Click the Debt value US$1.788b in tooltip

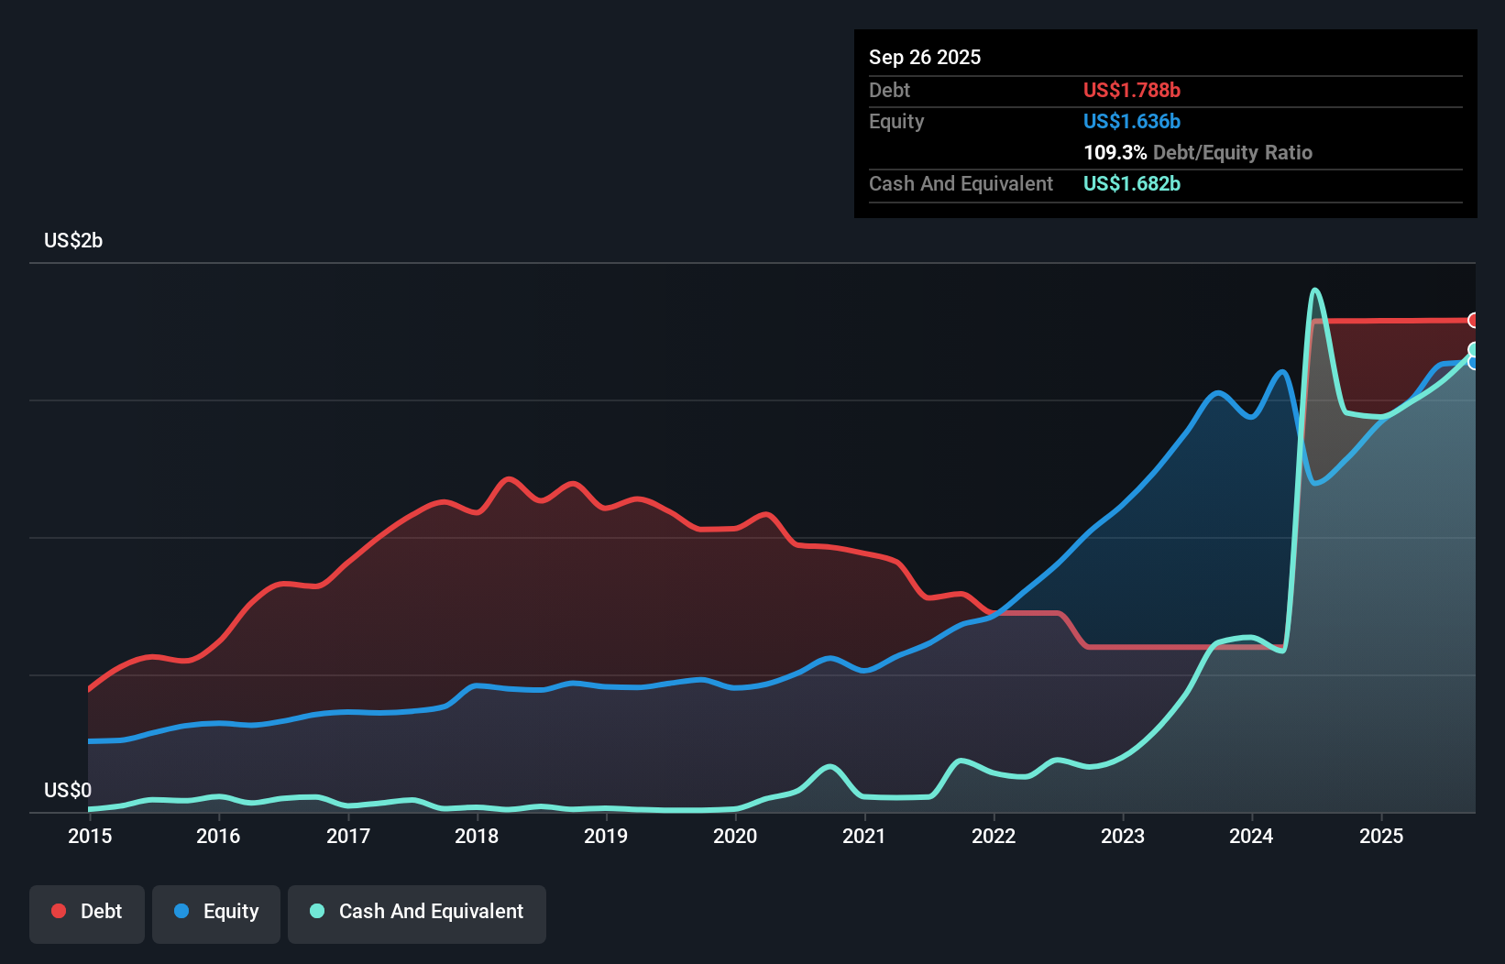coord(1132,90)
